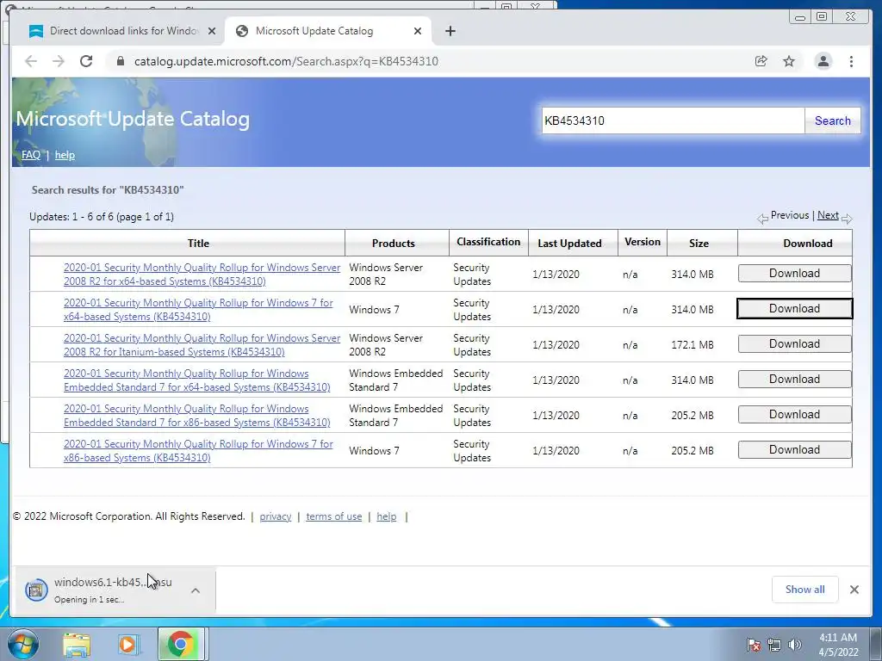Open Chrome's three-dot menu

(x=851, y=61)
